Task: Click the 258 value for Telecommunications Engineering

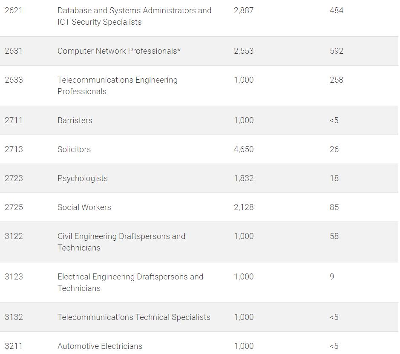Action: tap(337, 80)
